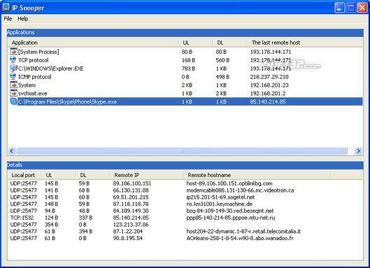
Task: Click the 783 B upload value
Action: [188, 69]
